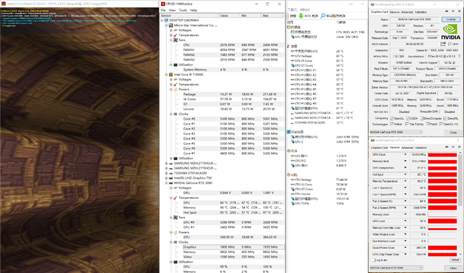464x273 pixels.
Task: Open Memory Used sensor dropdown arrow
Action: (405, 214)
